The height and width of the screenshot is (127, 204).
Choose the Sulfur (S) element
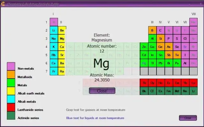coord(177,39)
